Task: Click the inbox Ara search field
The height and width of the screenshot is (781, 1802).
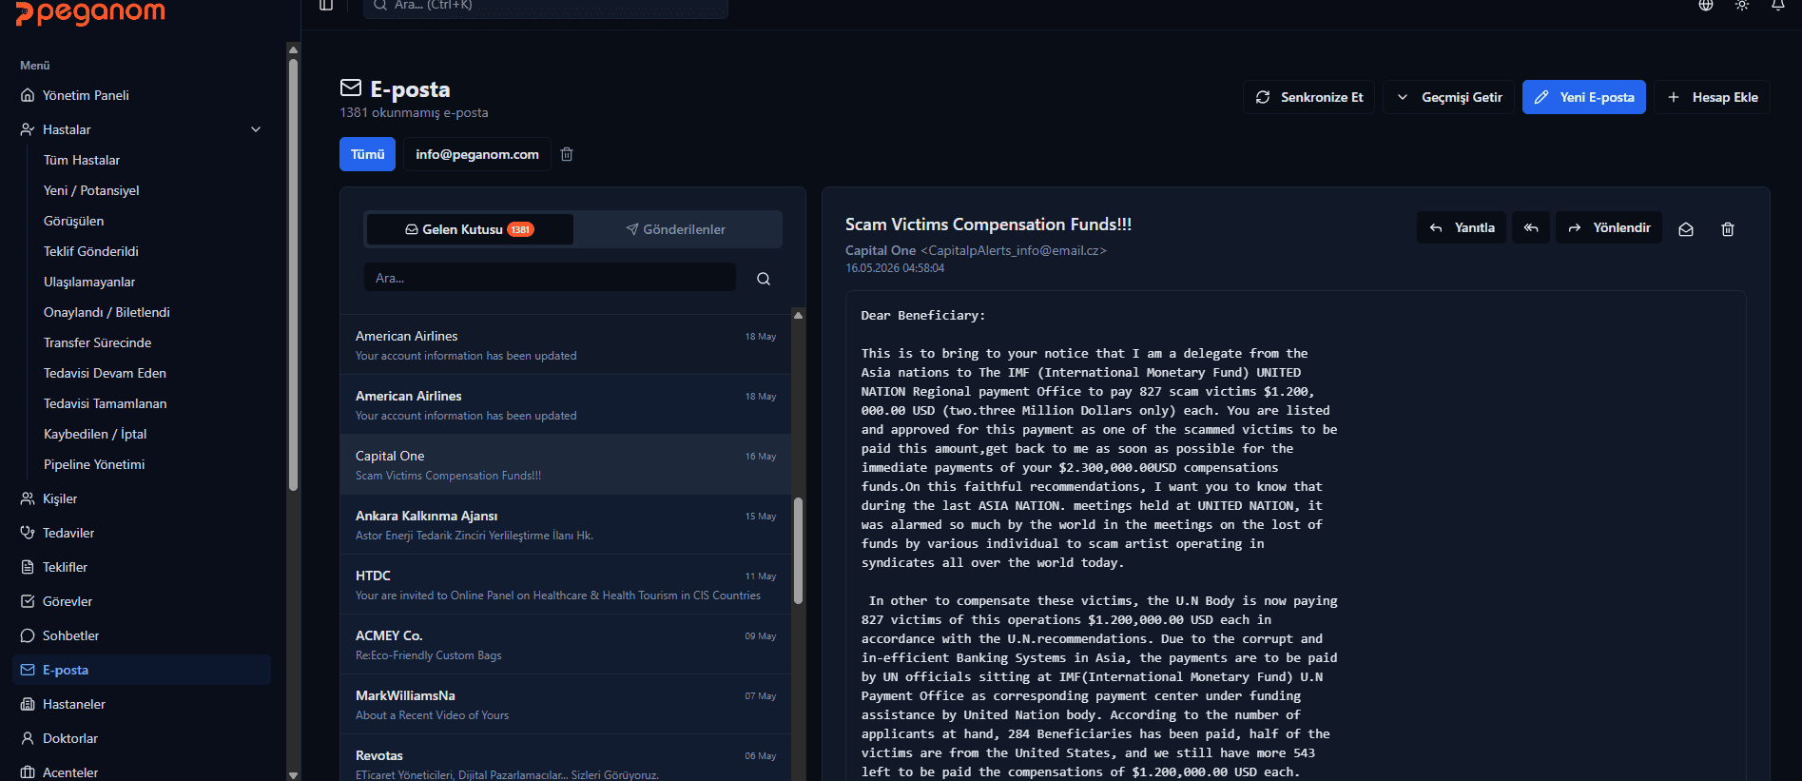Action: [x=550, y=278]
